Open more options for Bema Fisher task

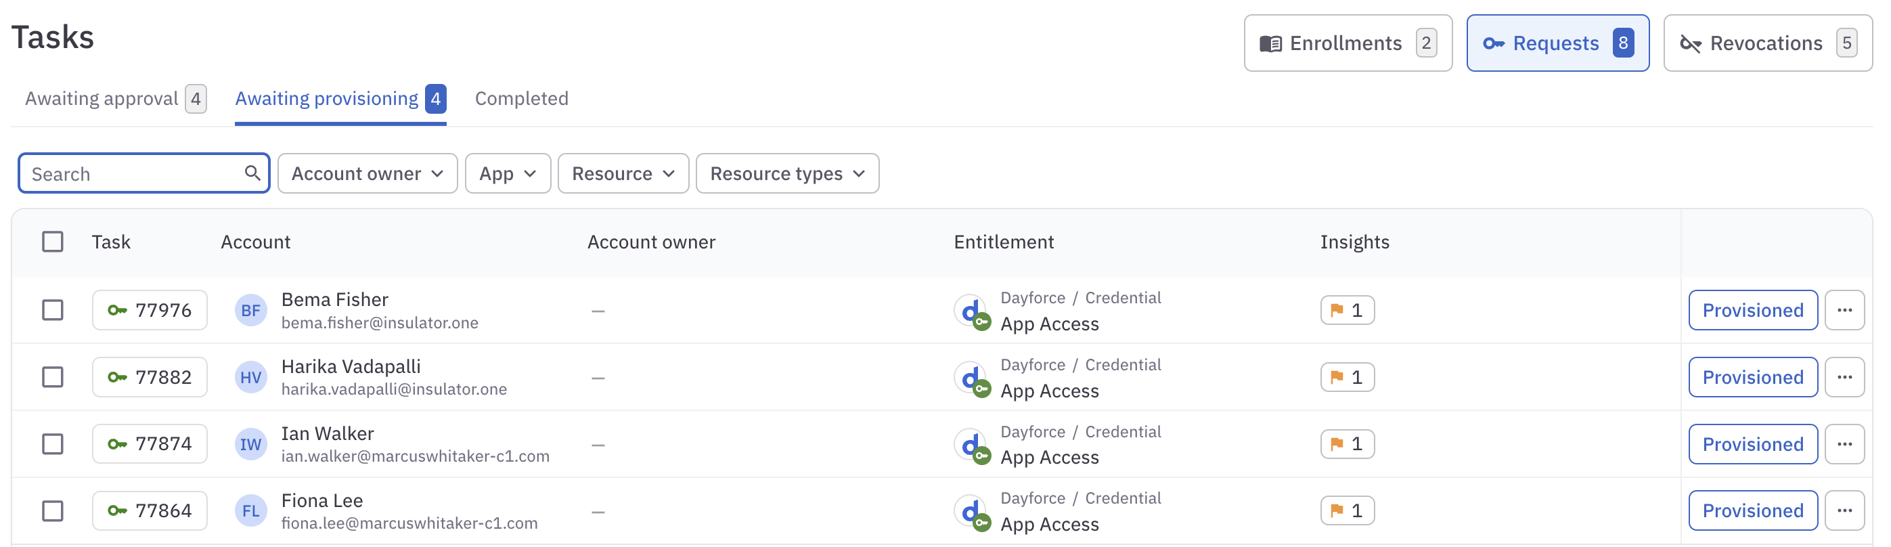click(x=1844, y=311)
